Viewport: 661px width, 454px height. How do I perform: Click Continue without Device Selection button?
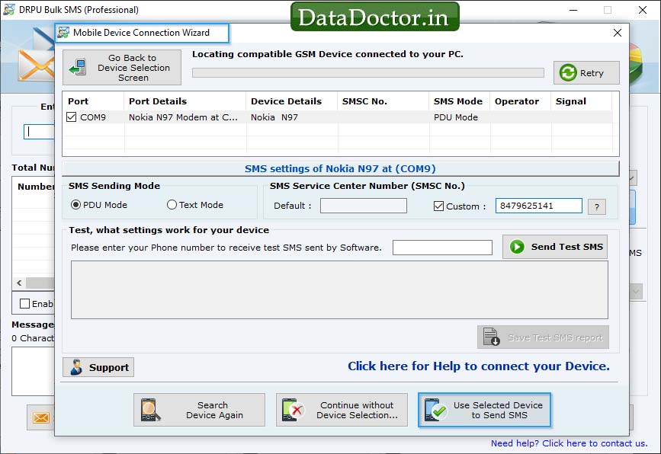(x=342, y=410)
